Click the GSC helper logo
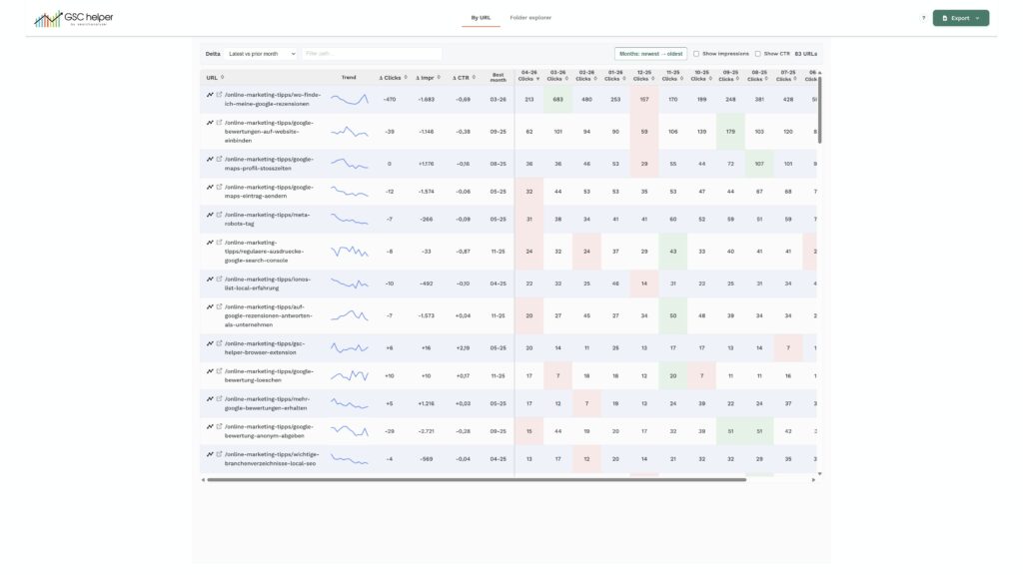The image size is (1023, 575). (74, 19)
